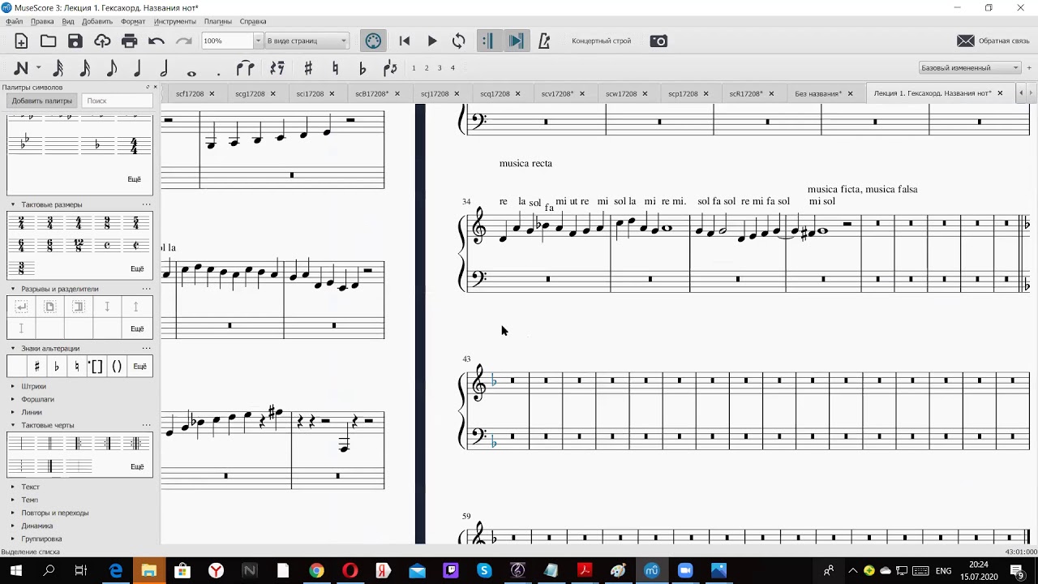The image size is (1038, 584).
Task: Select the half note duration
Action: [x=165, y=68]
